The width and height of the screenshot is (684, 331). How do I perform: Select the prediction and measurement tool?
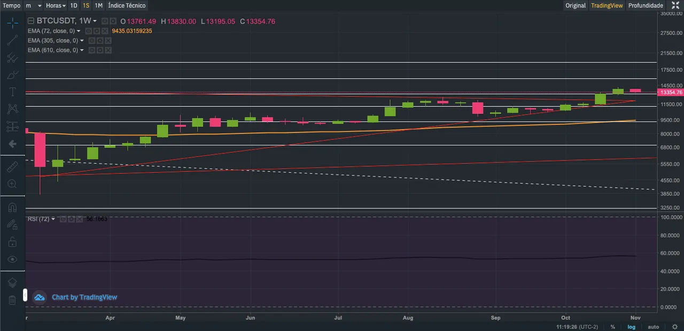coord(12,127)
